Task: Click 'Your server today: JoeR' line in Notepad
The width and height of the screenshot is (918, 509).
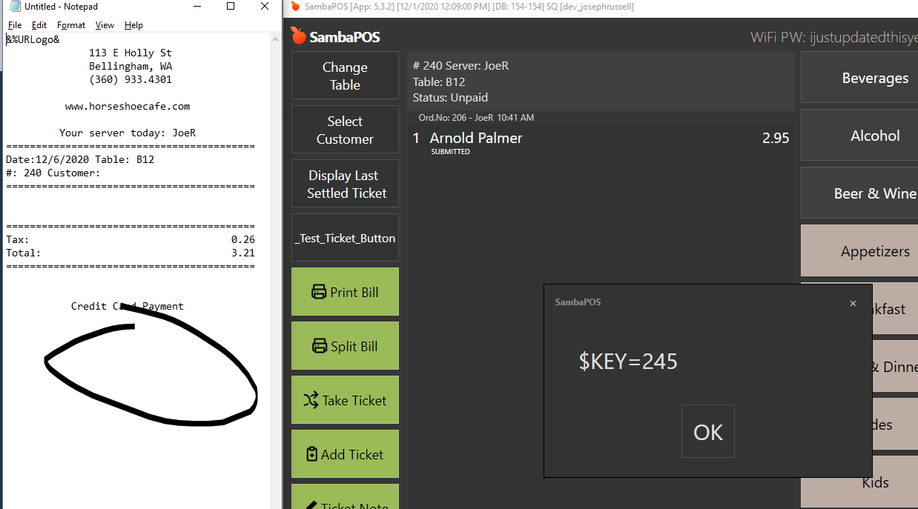Action: pyautogui.click(x=128, y=133)
